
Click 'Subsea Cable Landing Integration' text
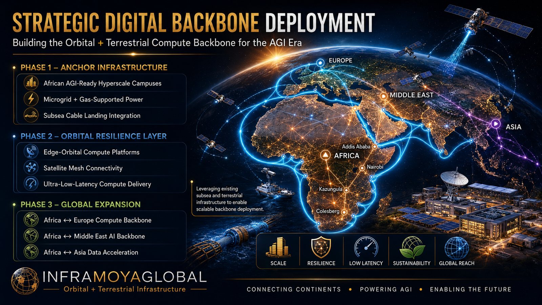[92, 116]
